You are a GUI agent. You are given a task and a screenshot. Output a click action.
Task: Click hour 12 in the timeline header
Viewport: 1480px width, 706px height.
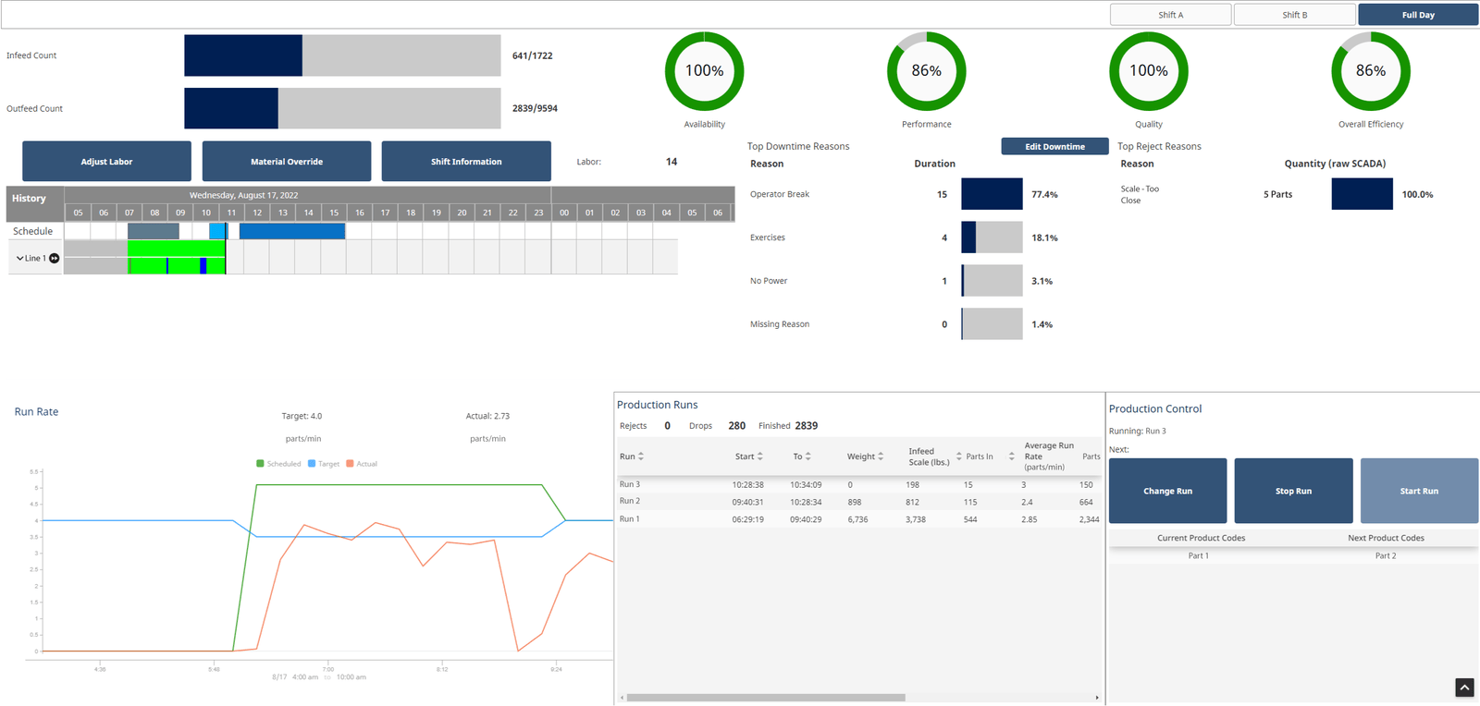pos(257,213)
